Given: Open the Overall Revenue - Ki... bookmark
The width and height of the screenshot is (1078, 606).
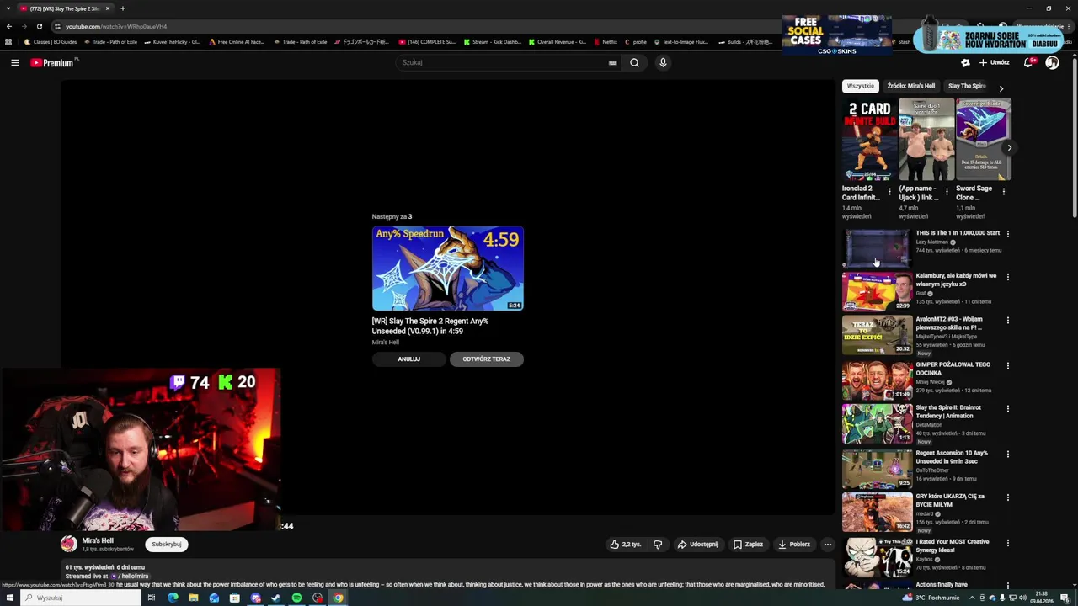Looking at the screenshot, I should pos(557,42).
